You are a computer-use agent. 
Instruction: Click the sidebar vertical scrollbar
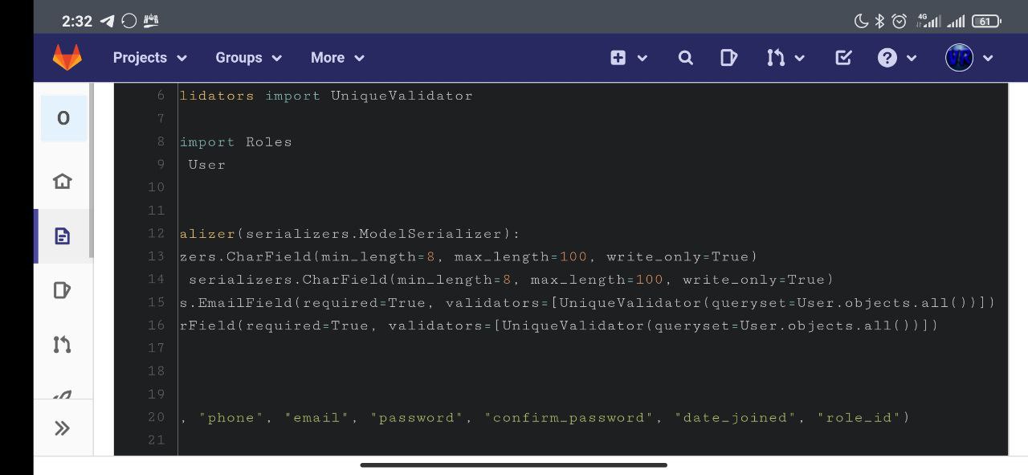click(92, 170)
